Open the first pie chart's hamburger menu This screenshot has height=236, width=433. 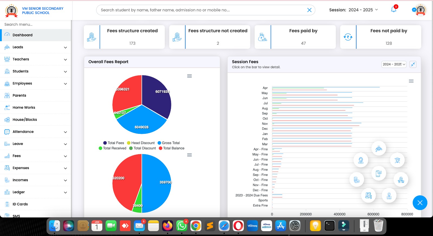pyautogui.click(x=189, y=76)
